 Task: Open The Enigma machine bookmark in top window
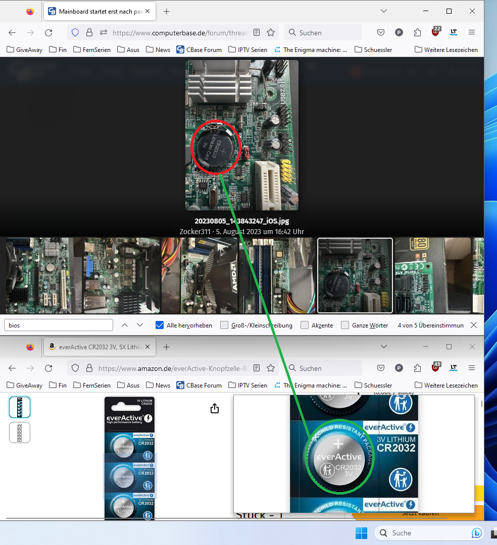point(311,49)
